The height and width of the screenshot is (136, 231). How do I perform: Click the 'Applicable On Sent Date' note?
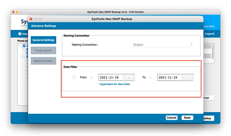114,84
